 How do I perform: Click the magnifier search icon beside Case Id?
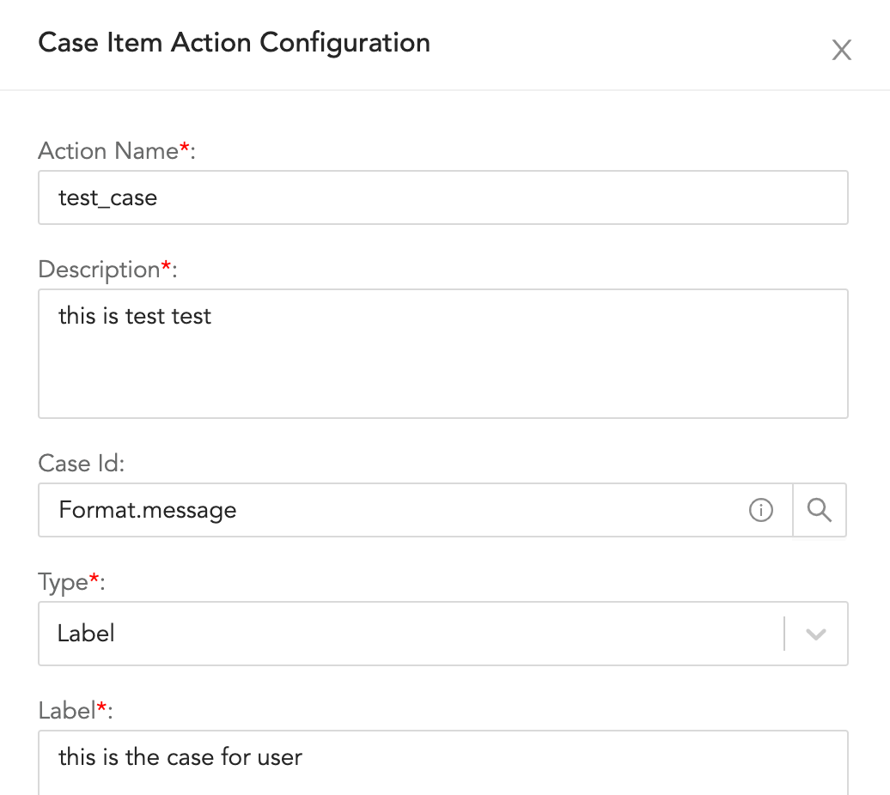820,511
